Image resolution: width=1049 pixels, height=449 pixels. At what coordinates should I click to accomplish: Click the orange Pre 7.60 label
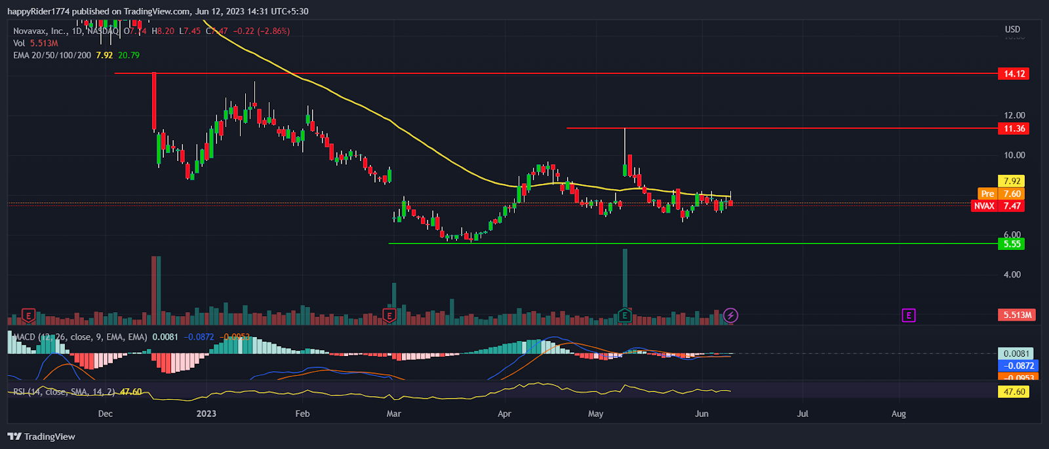1000,194
